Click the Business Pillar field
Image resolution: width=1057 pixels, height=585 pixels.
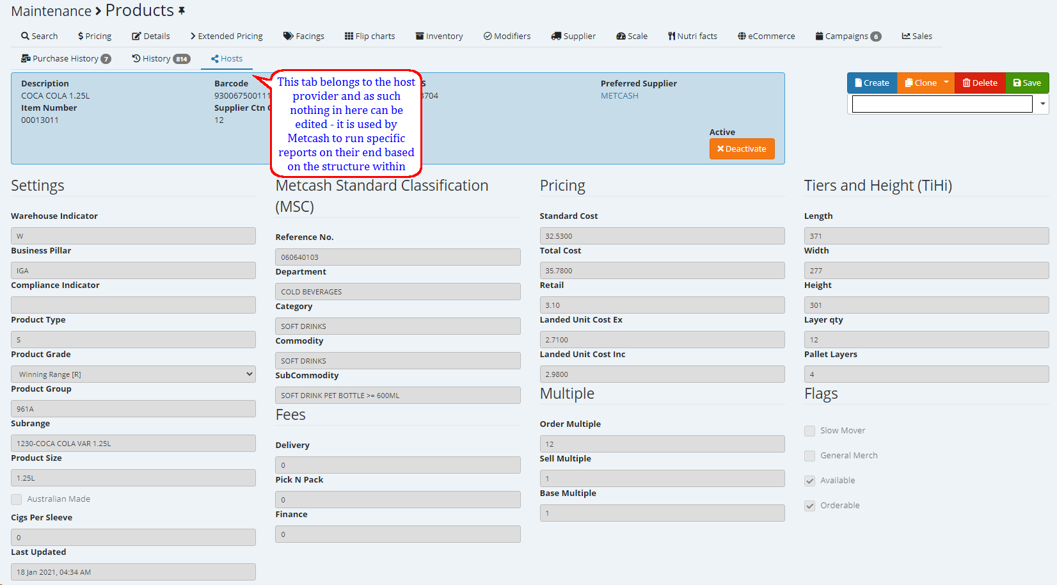133,271
